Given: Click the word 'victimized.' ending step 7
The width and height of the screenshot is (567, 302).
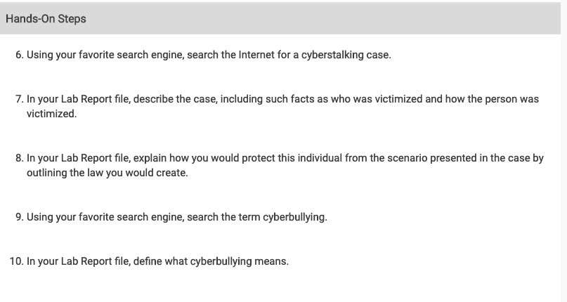Looking at the screenshot, I should tap(52, 114).
